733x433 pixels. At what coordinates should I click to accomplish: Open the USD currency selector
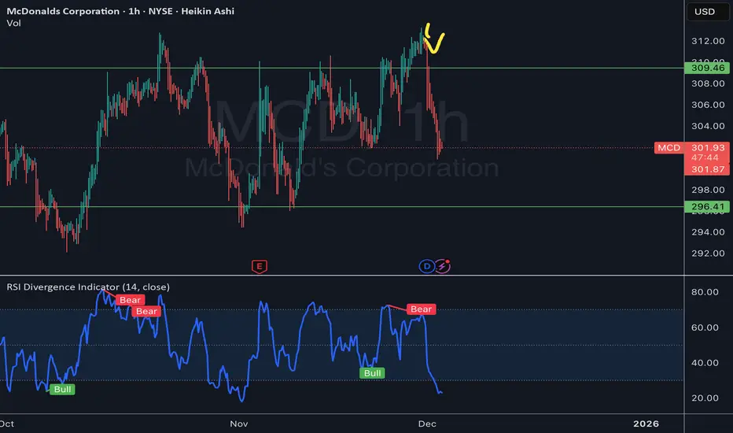(708, 11)
